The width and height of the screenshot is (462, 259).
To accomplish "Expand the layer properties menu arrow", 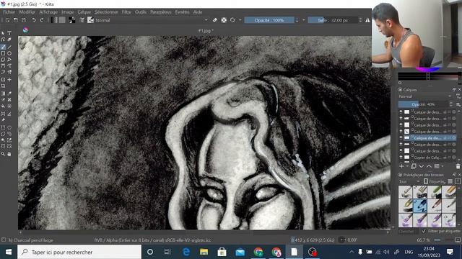I will pos(443,166).
